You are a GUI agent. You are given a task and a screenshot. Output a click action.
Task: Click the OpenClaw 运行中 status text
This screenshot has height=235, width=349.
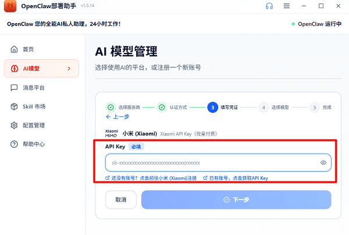pos(319,24)
